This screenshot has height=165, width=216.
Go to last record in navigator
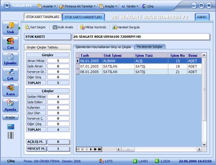(99, 149)
